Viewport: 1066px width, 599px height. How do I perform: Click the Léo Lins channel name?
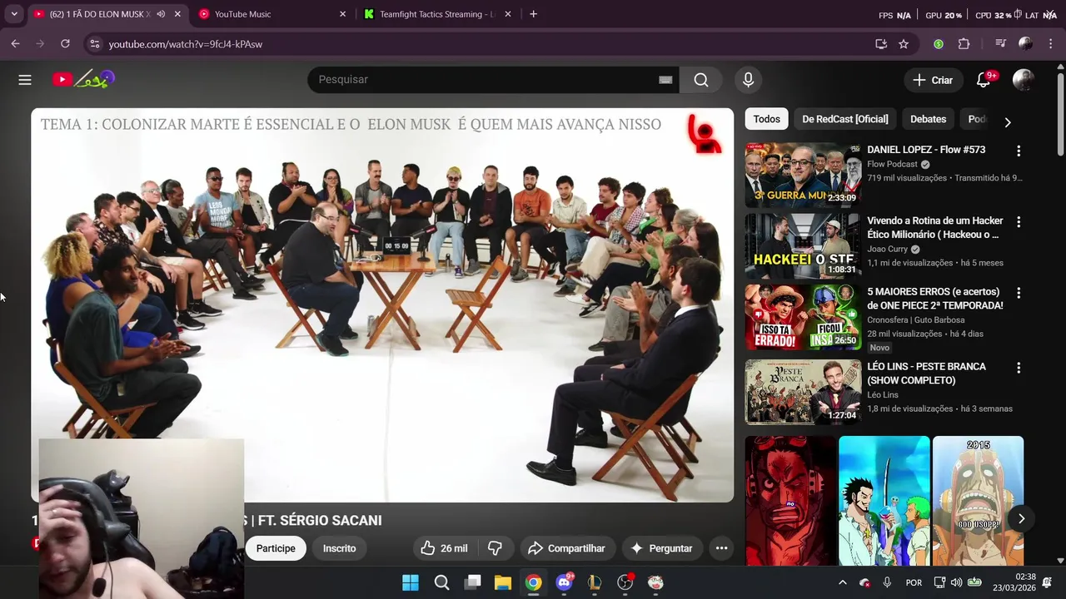tap(883, 395)
